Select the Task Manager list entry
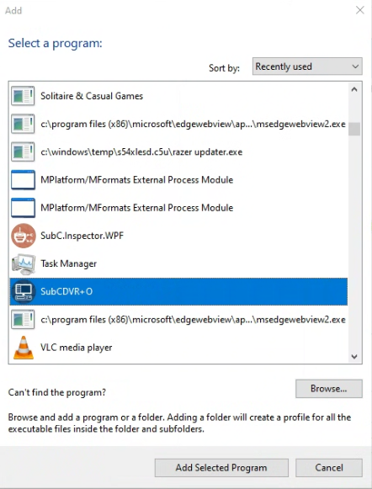372x489 pixels. point(178,263)
